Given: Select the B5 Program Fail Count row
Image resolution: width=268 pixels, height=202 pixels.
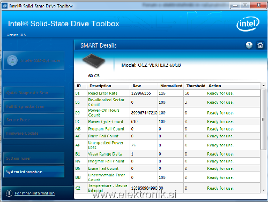Looking at the screenshot, I should pos(167,161).
